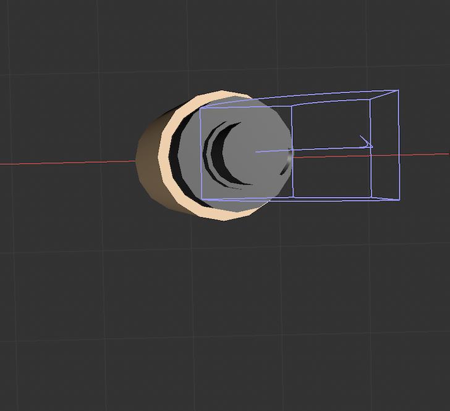Select the wireframe box top-left corner
This screenshot has width=450, height=411.
pos(200,109)
